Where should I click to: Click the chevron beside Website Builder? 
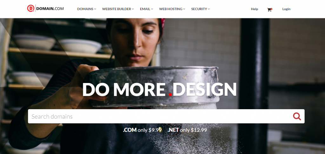click(x=133, y=9)
